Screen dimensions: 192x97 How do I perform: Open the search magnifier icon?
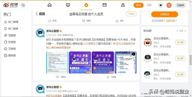coord(23,5)
